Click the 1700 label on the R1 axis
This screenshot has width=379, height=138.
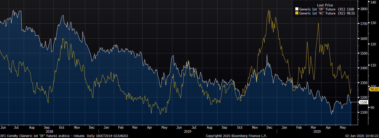[x=364, y=24]
